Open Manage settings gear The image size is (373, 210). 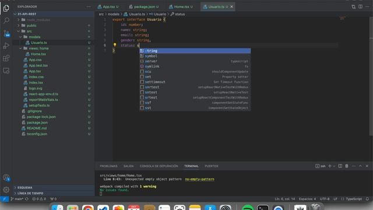click(x=6, y=190)
